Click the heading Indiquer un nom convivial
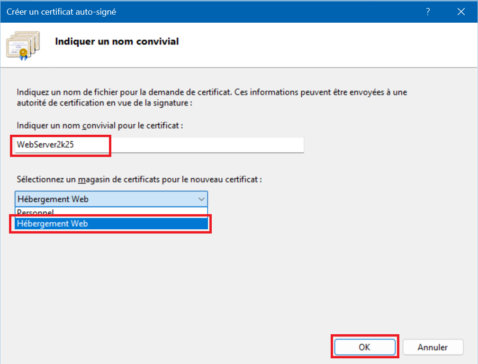Image resolution: width=478 pixels, height=364 pixels. [x=117, y=42]
